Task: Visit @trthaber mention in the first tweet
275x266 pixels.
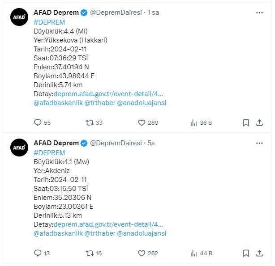Action: pyautogui.click(x=100, y=103)
